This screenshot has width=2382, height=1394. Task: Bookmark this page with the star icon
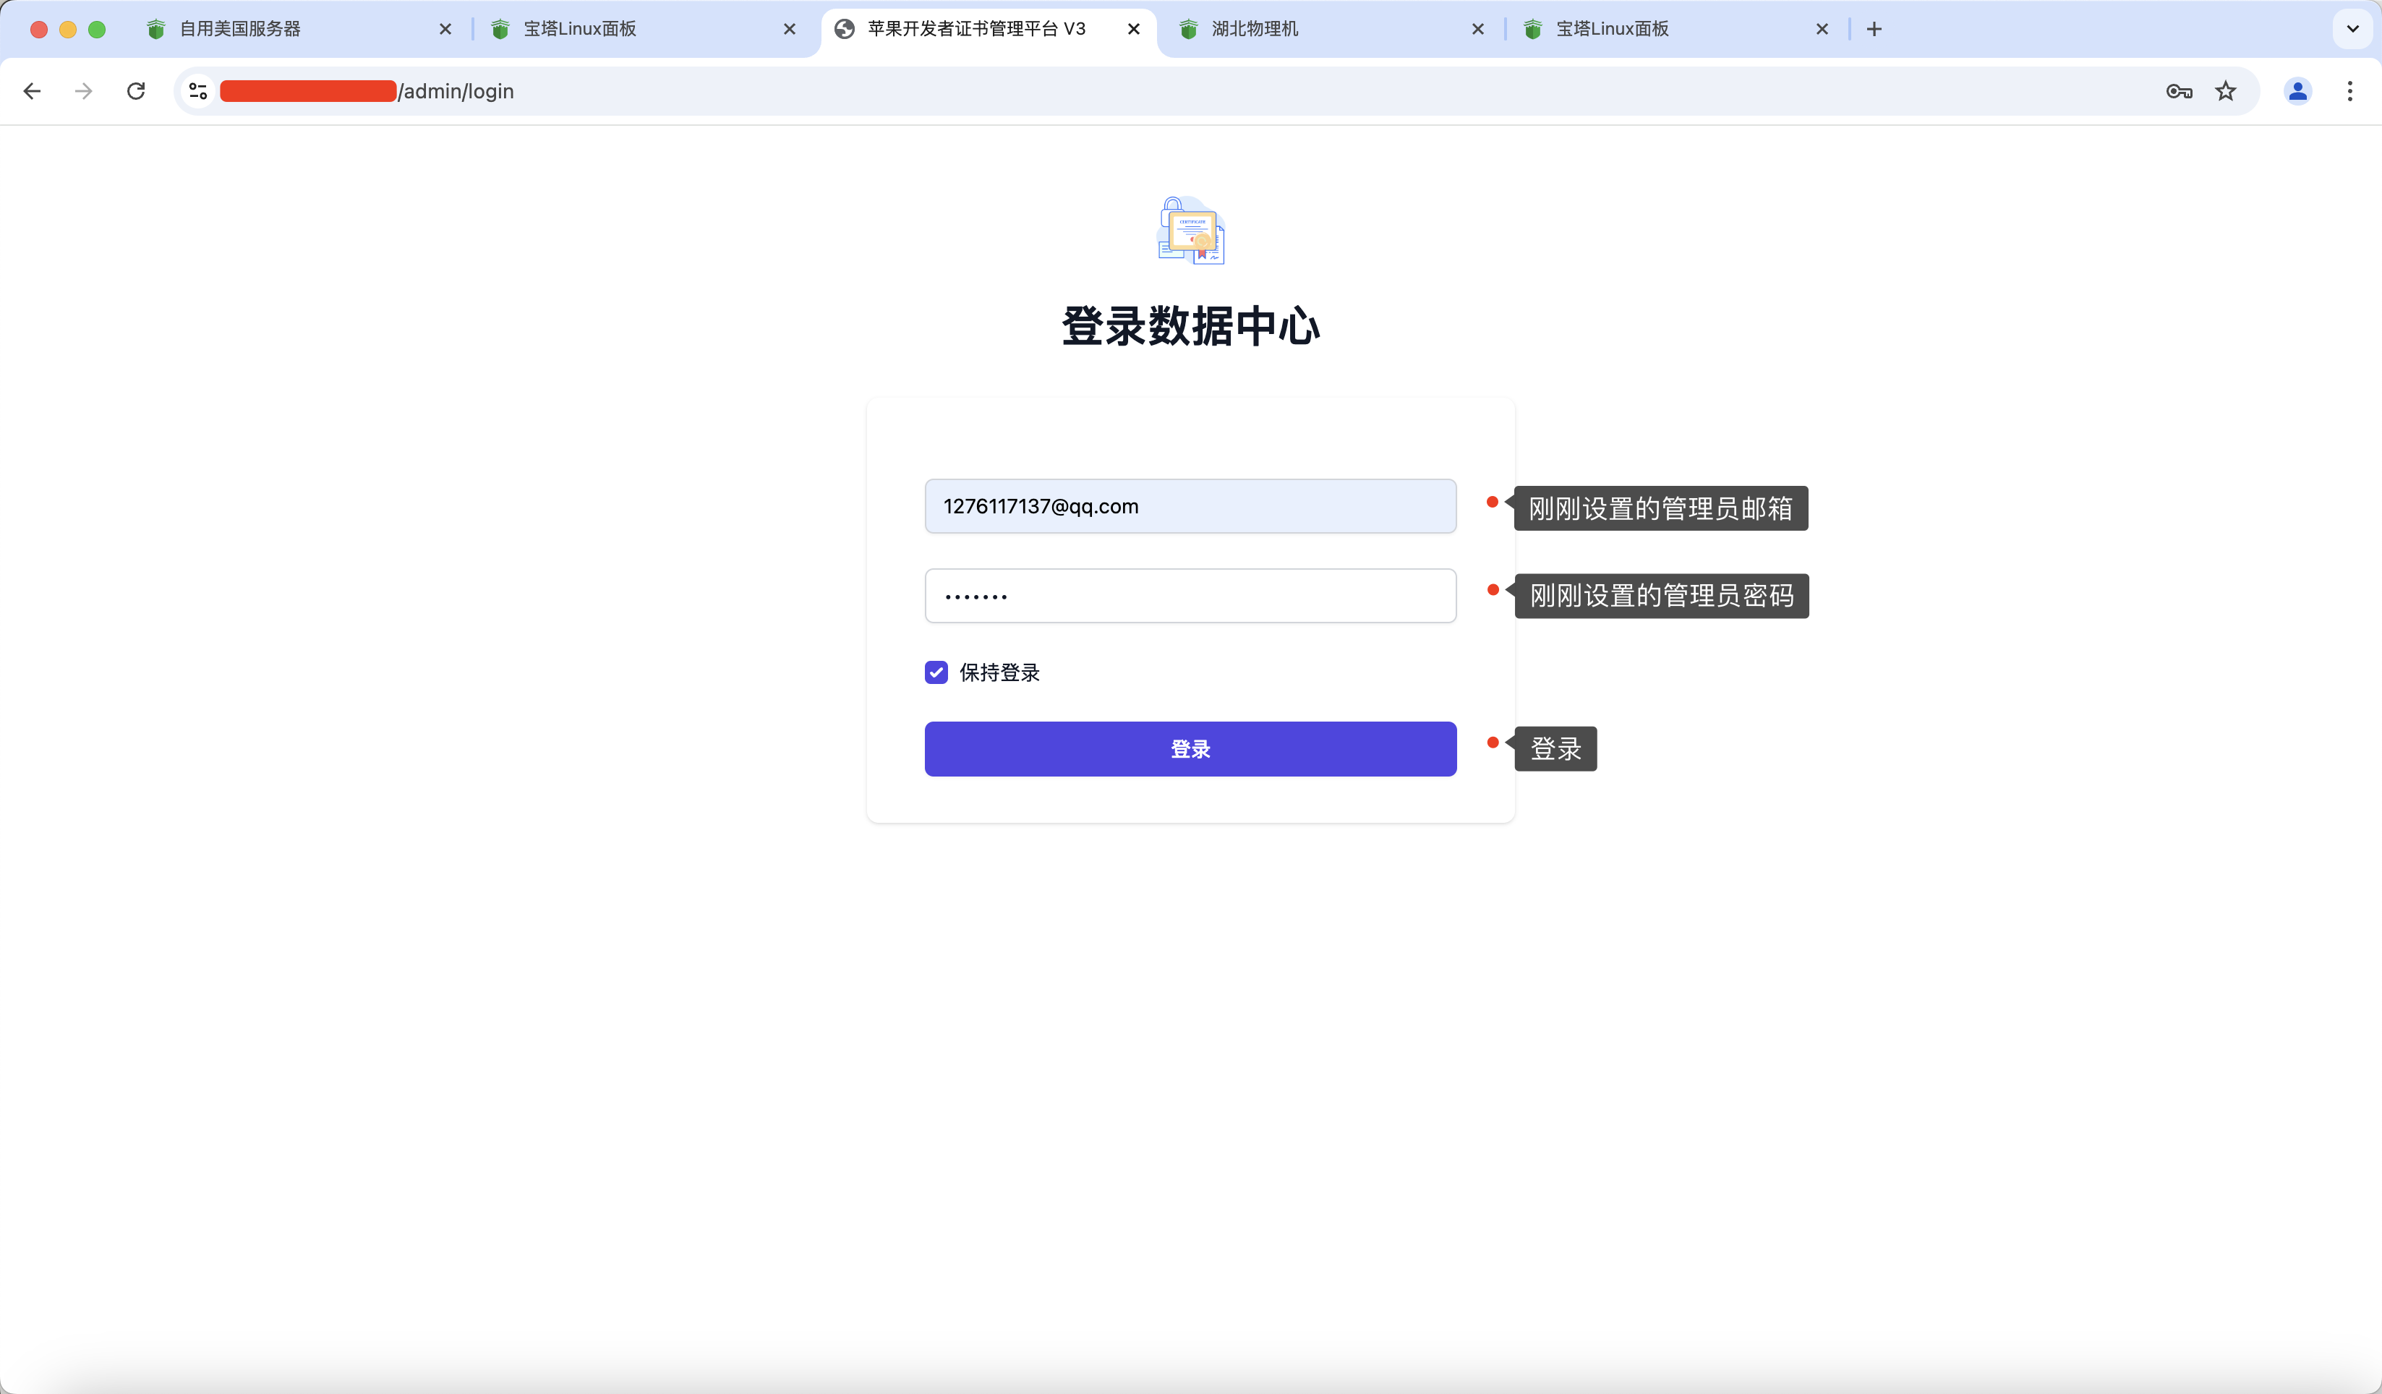click(2226, 90)
